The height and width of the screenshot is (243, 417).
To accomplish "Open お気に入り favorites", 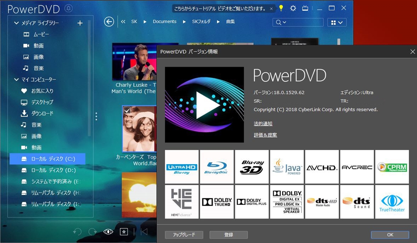I will (42, 91).
